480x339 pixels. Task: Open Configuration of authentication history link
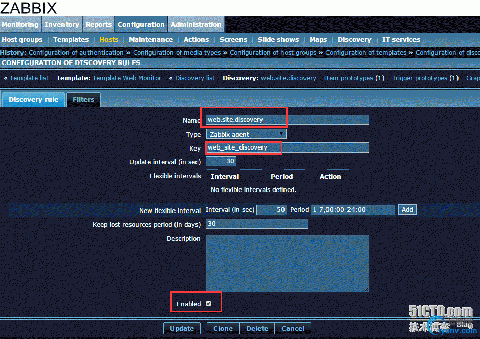click(x=76, y=53)
